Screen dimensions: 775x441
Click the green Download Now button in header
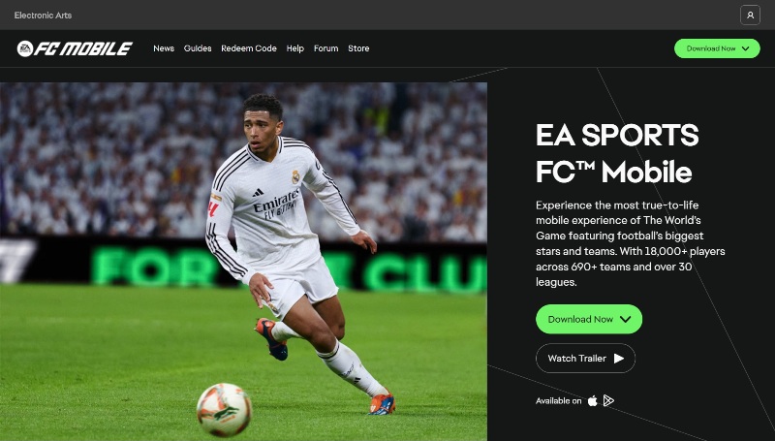717,48
